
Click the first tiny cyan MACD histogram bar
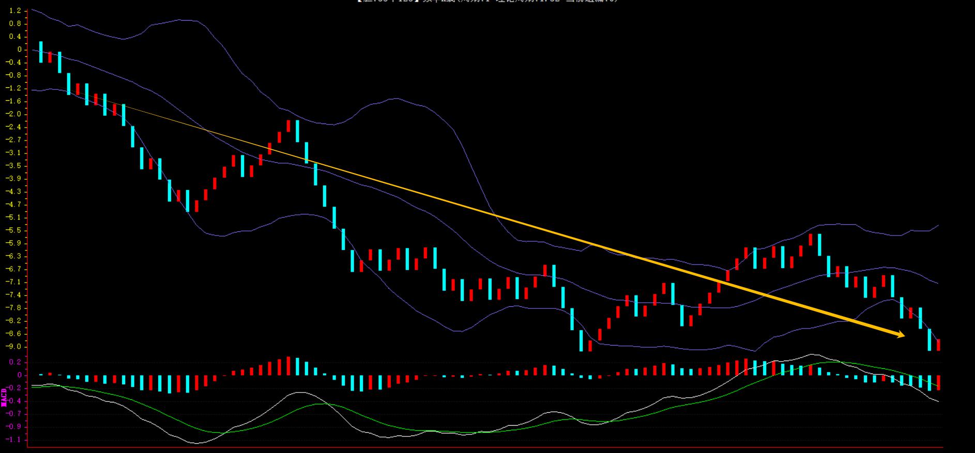41,374
